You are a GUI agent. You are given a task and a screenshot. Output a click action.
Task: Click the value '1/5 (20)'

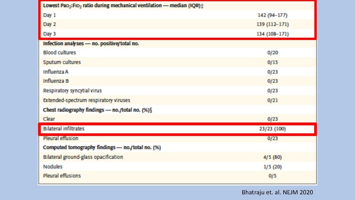pyautogui.click(x=272, y=167)
